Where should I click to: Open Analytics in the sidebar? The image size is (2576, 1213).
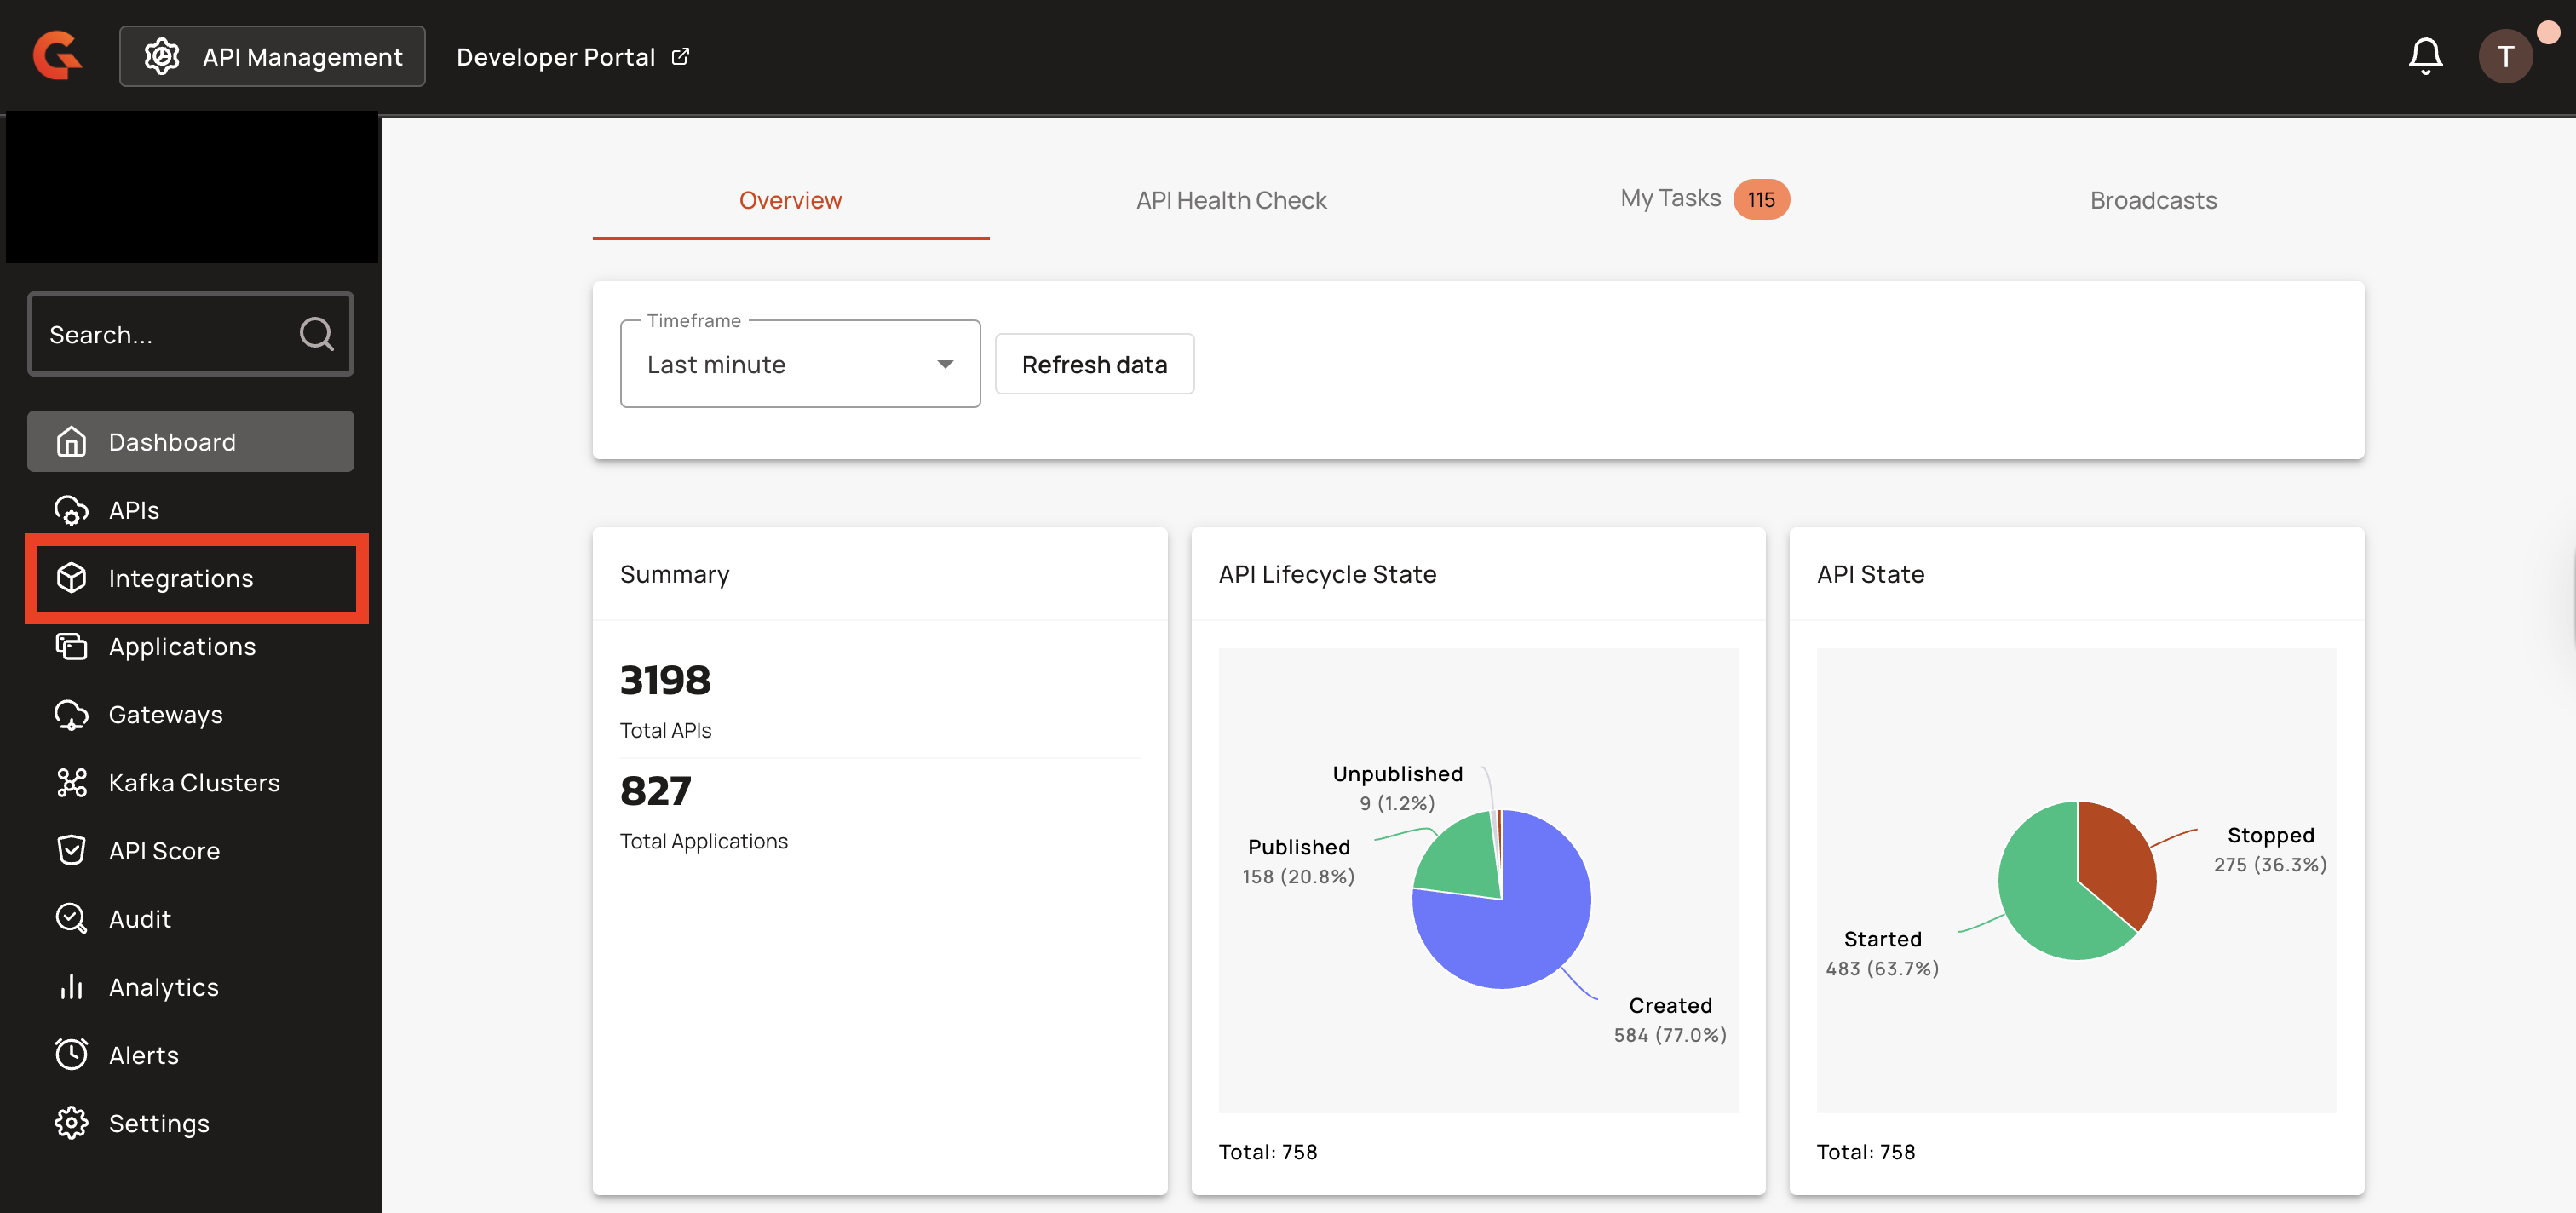[x=163, y=987]
